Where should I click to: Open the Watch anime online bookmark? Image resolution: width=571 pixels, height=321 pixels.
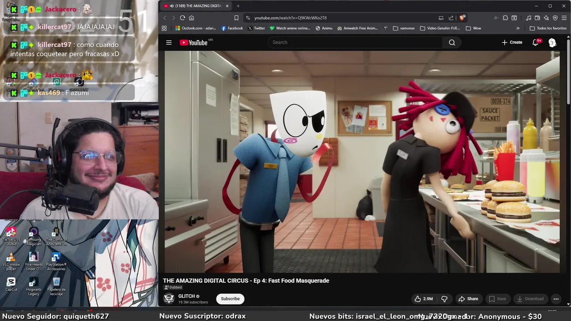(x=290, y=28)
